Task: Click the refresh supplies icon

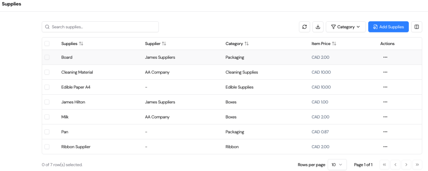Action: coord(304,27)
